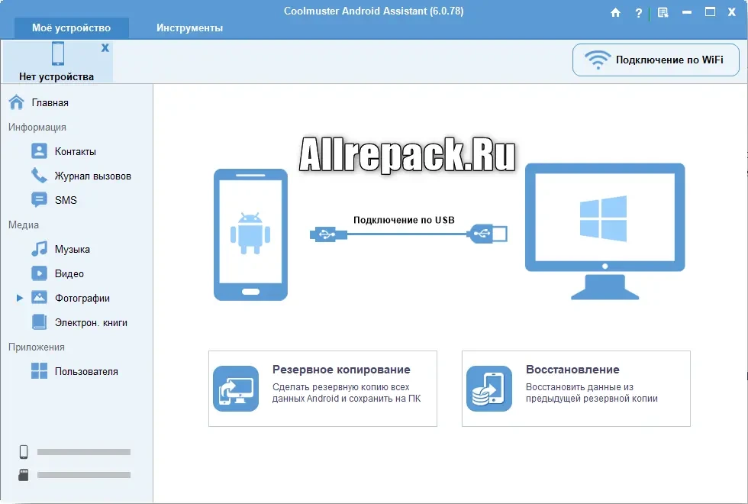The height and width of the screenshot is (504, 748).
Task: Close the Coolmuster Android Assistant window
Action: [x=732, y=12]
